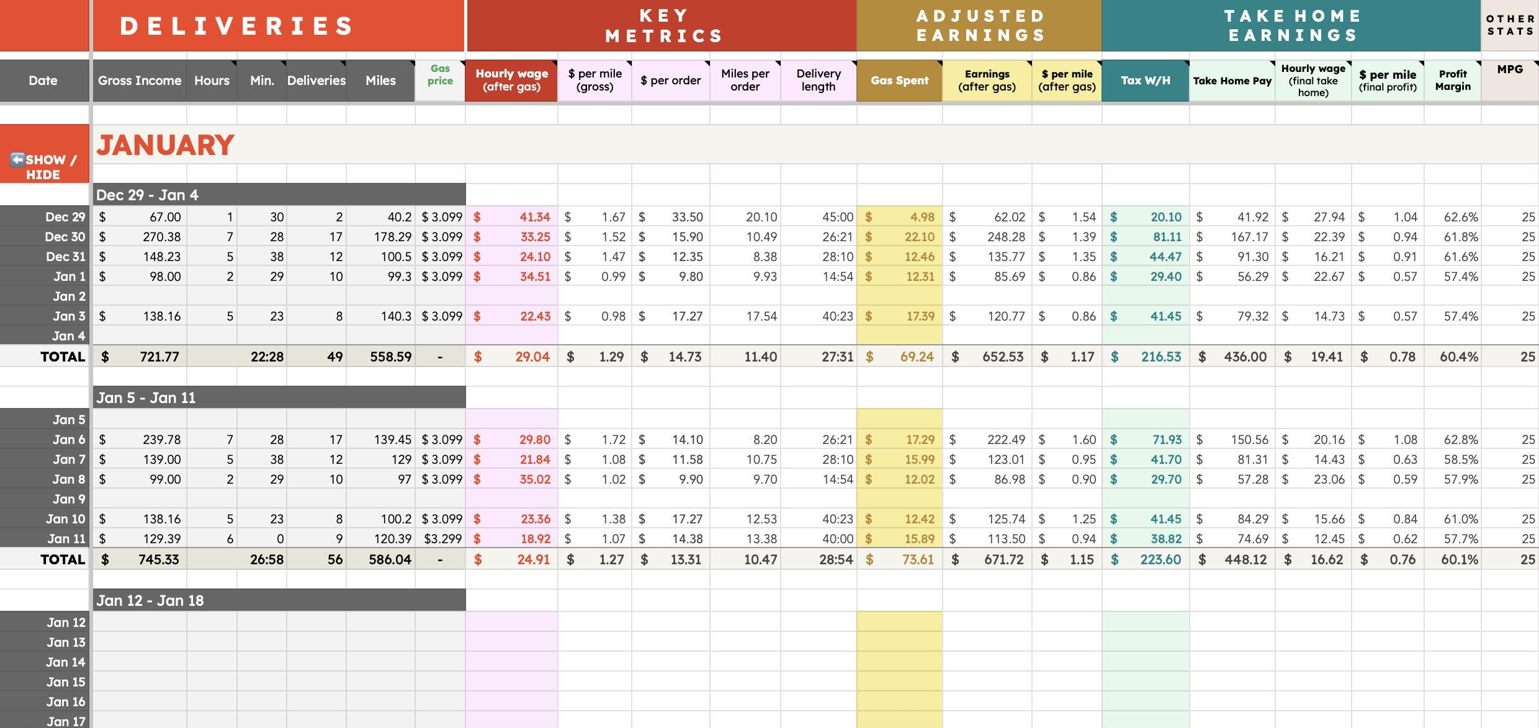The height and width of the screenshot is (728, 1539).
Task: Select the Jan 10 date row label
Action: pyautogui.click(x=45, y=519)
